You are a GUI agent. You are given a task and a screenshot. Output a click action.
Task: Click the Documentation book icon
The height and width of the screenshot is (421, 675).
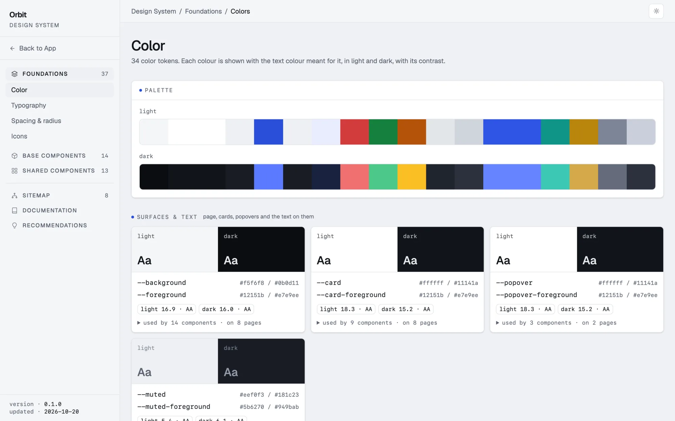coord(15,210)
